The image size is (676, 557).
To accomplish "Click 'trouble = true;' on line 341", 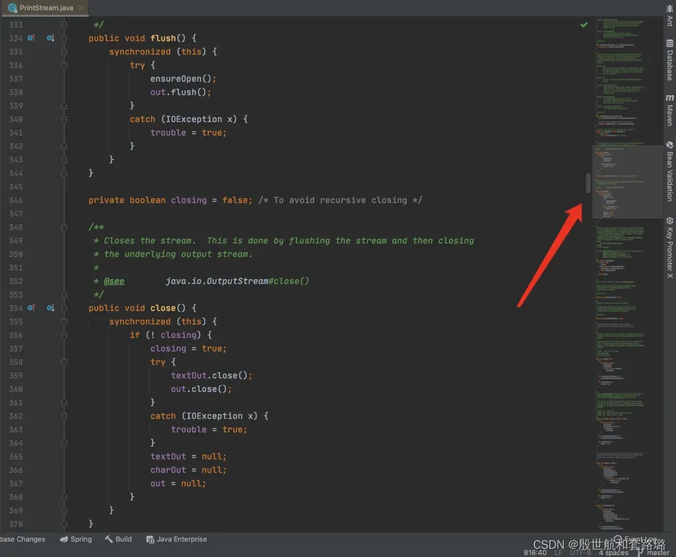I will 188,133.
